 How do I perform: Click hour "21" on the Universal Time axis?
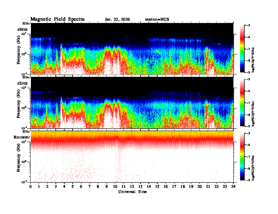(x=208, y=186)
